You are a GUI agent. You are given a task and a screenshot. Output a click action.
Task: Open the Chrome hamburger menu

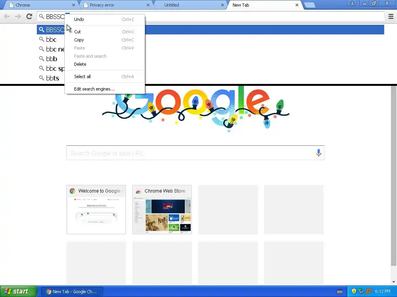tap(391, 16)
